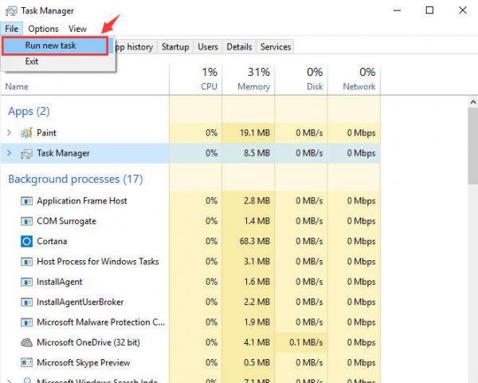This screenshot has width=478, height=383.
Task: Sort by the Network column header
Action: coord(354,80)
